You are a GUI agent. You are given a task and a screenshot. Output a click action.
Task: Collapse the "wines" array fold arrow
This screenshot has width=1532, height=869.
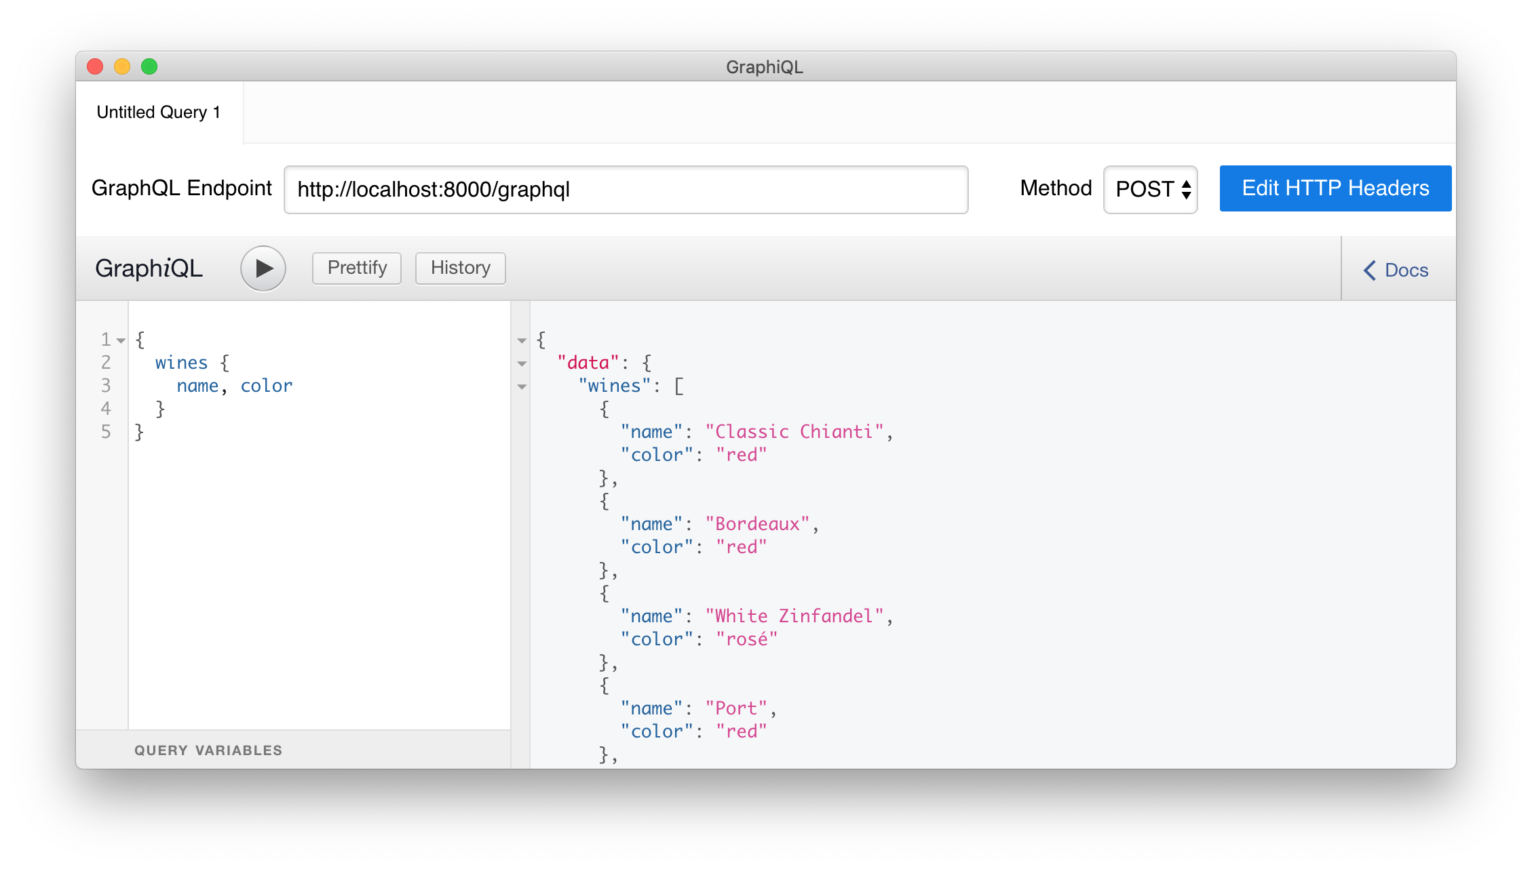pyautogui.click(x=522, y=386)
